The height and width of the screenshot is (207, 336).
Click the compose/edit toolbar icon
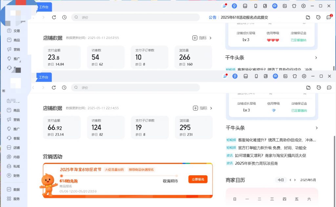pyautogui.click(x=285, y=76)
